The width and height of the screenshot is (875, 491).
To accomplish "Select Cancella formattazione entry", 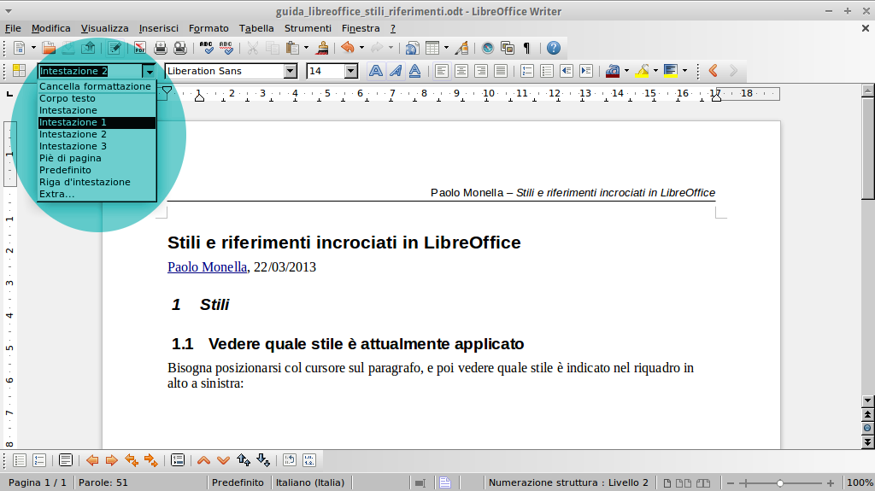I will click(x=97, y=86).
